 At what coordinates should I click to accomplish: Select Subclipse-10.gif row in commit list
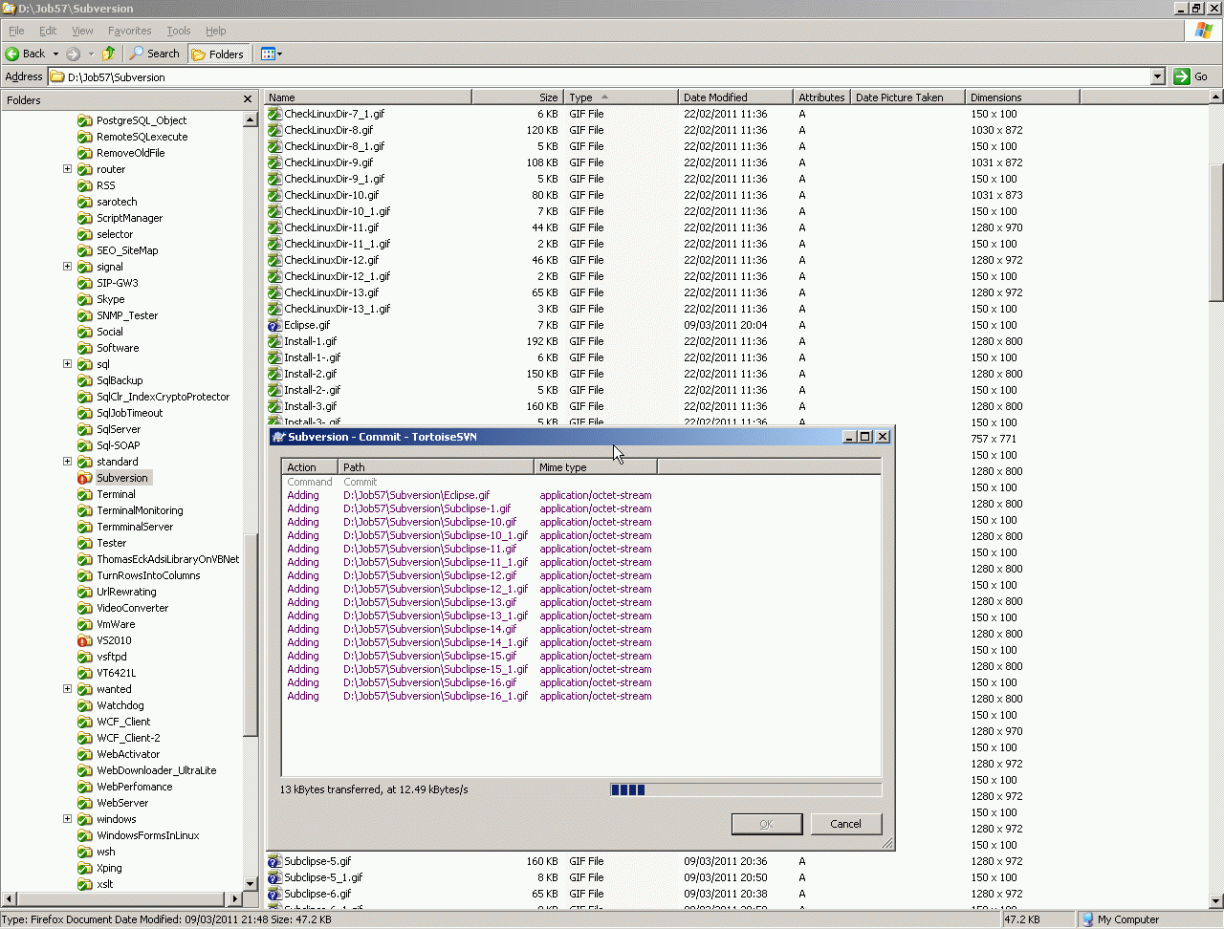tap(580, 522)
